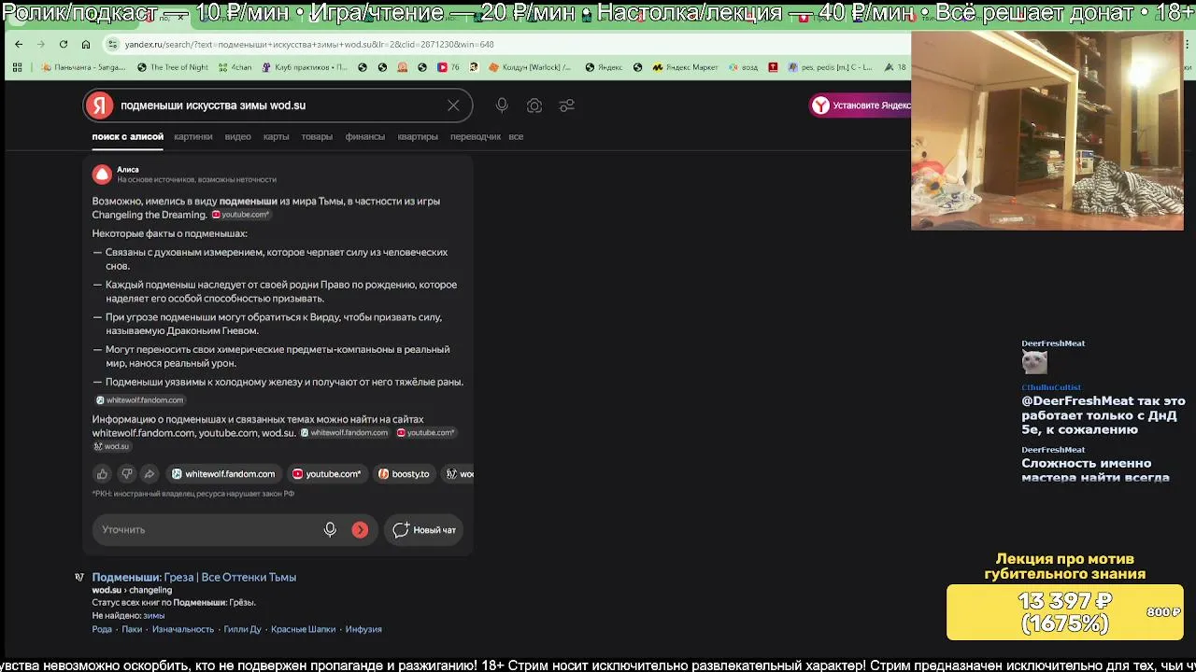This screenshot has width=1196, height=672.
Task: Open the все services tab
Action: click(516, 136)
